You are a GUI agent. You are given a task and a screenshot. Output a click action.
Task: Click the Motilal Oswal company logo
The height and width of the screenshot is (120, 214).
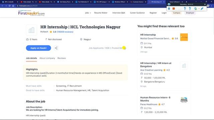[x=184, y=37]
